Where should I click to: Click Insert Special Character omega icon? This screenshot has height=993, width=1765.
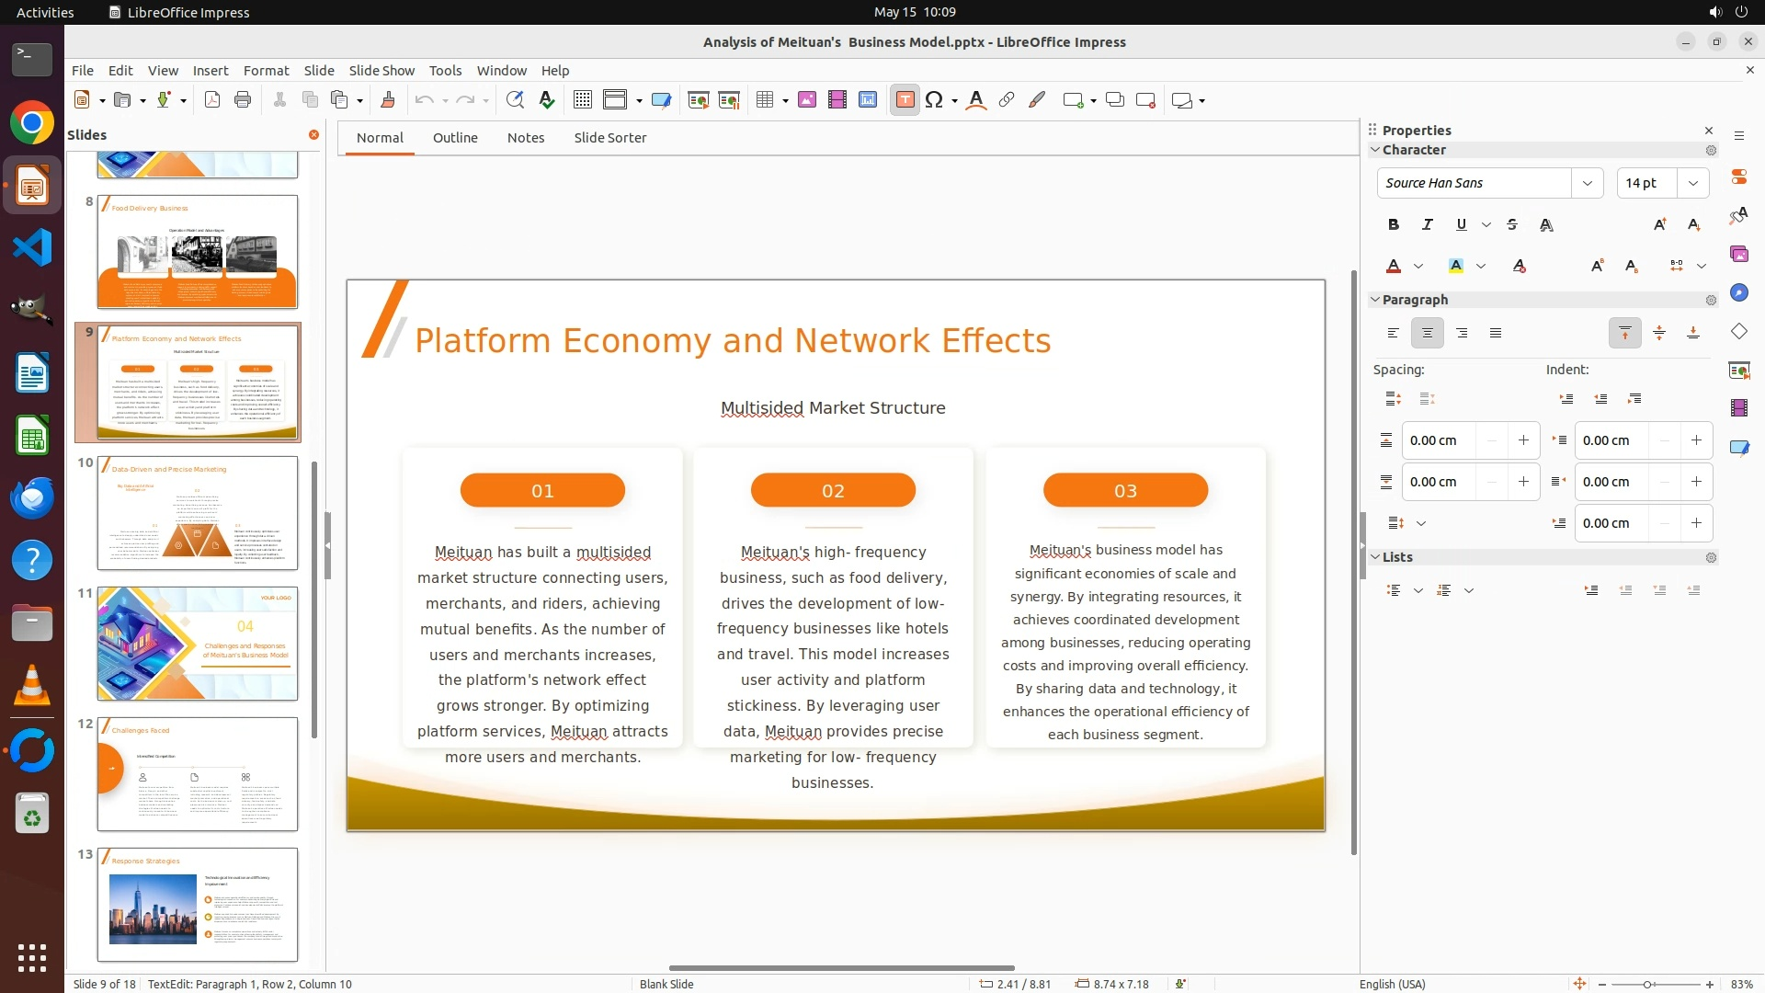[934, 100]
